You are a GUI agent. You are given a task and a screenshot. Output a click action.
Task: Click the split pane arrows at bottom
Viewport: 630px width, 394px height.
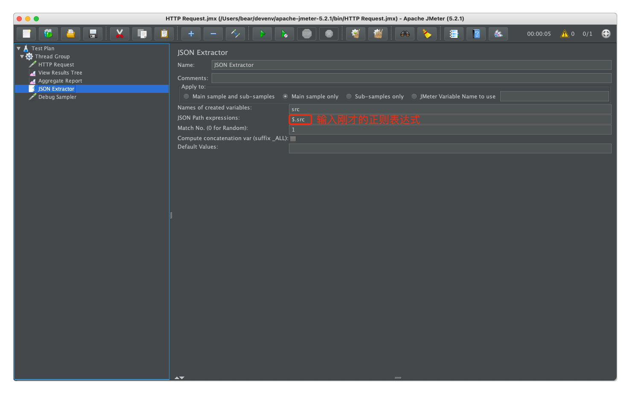(x=179, y=378)
